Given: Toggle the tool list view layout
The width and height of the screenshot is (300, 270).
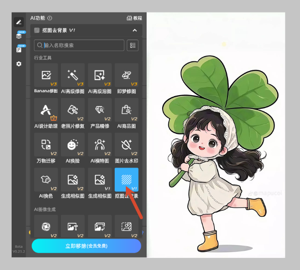Looking at the screenshot, I should click(x=133, y=45).
